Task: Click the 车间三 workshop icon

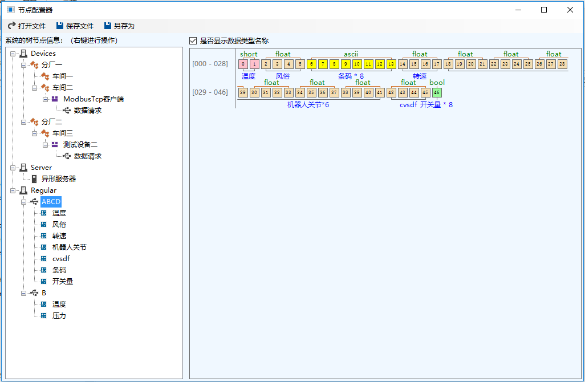Action: tap(45, 133)
